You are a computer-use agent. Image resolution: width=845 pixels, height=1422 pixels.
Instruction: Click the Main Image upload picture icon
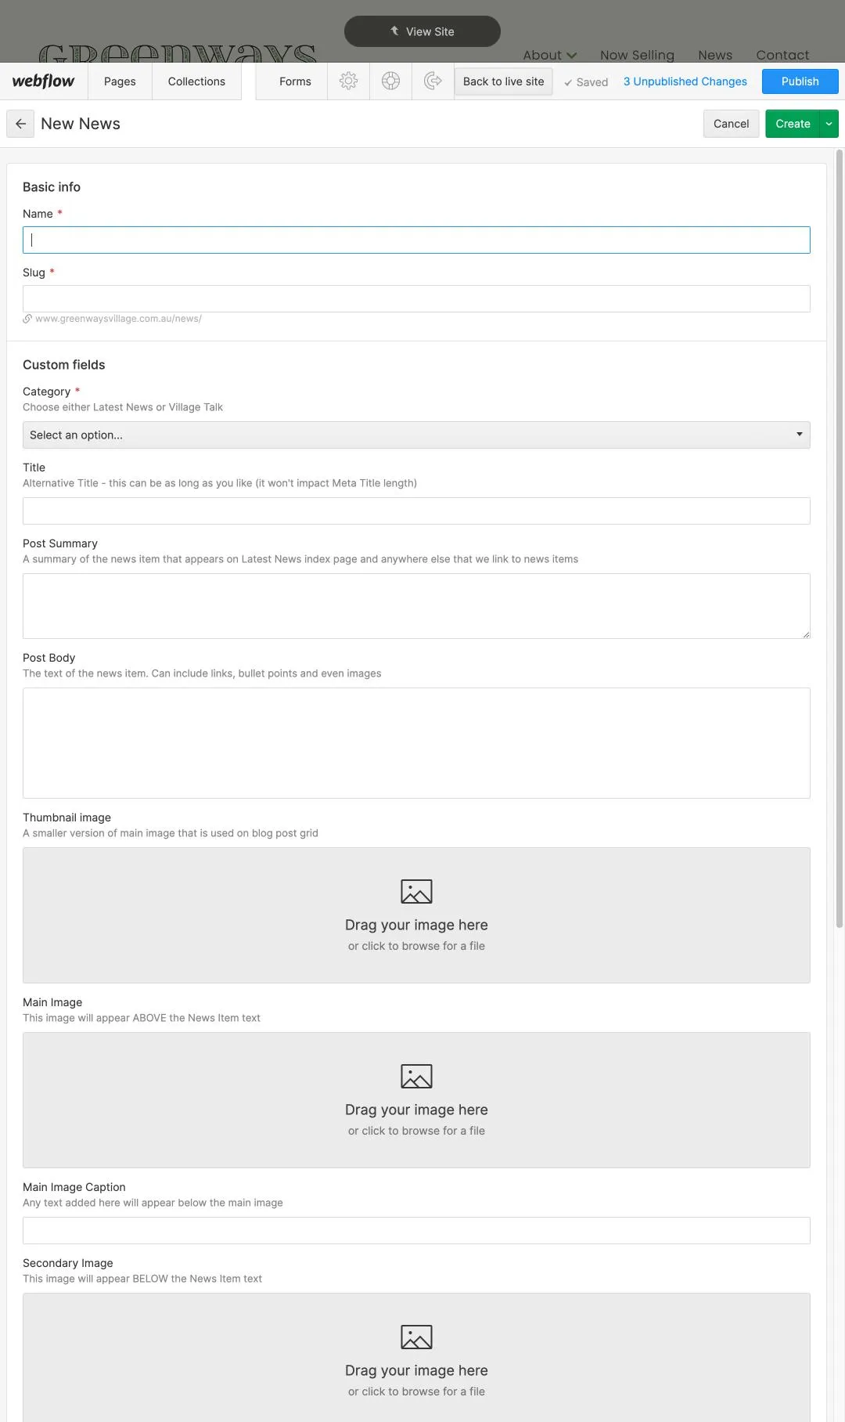click(416, 1076)
